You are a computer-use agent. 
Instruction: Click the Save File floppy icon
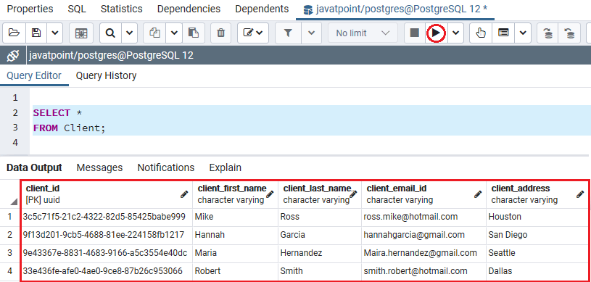click(36, 33)
